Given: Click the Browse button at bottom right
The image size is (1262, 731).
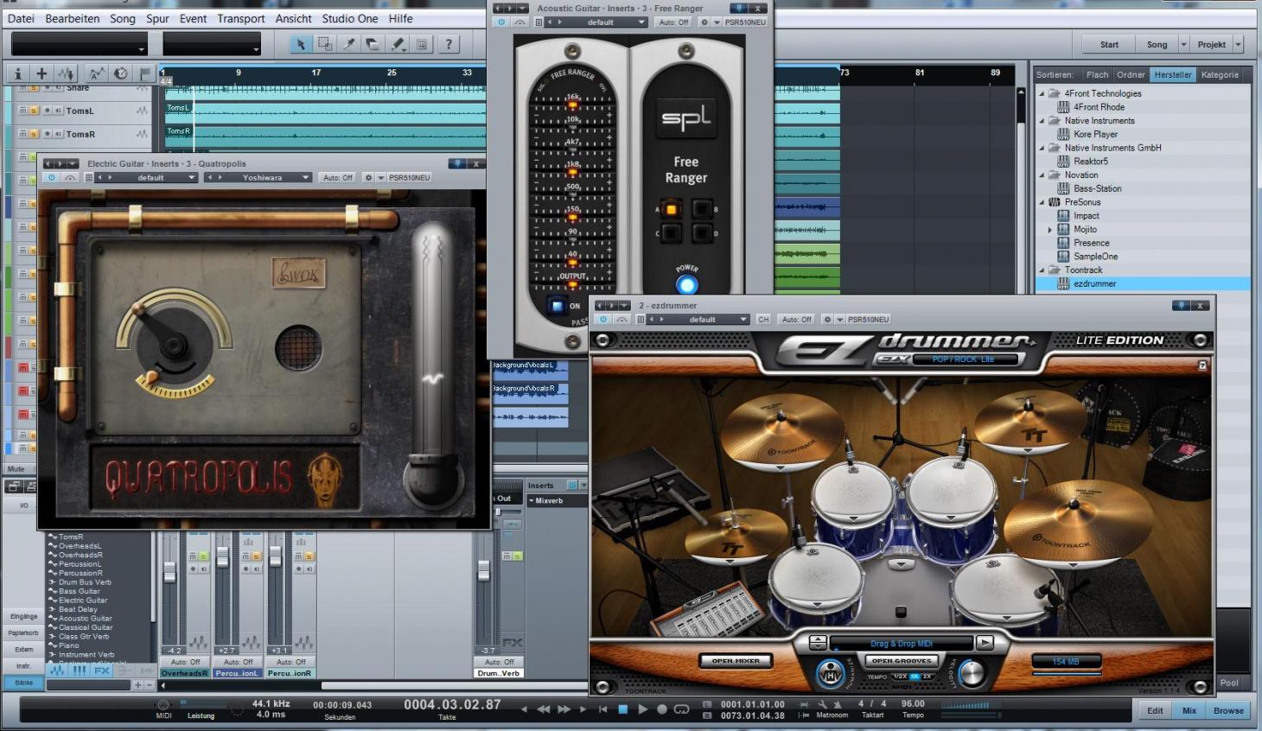Looking at the screenshot, I should (x=1228, y=710).
